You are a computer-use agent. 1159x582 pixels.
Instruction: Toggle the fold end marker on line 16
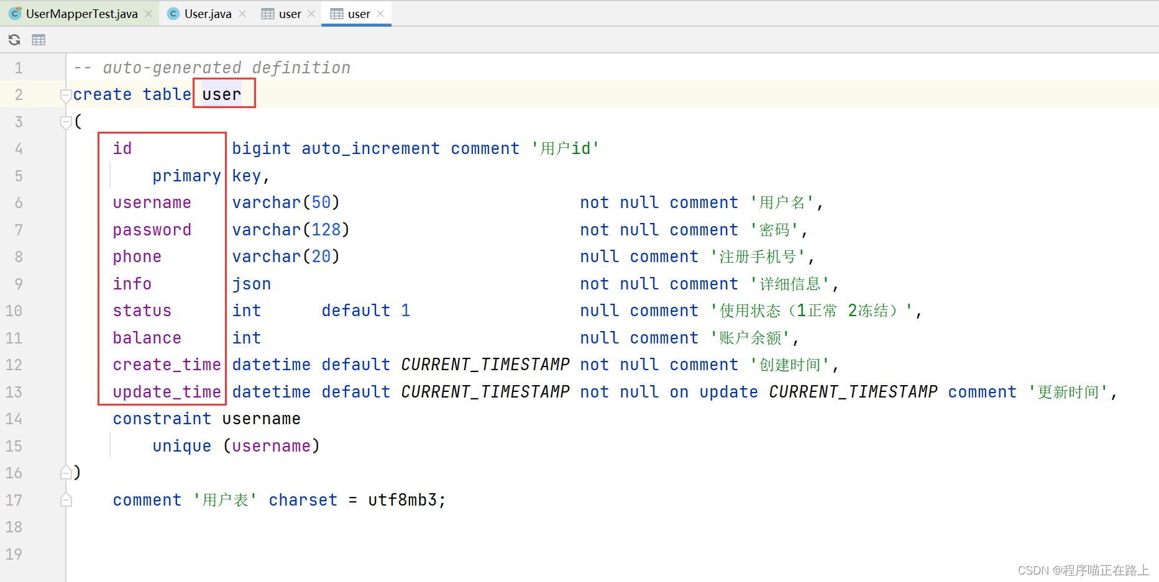click(65, 473)
